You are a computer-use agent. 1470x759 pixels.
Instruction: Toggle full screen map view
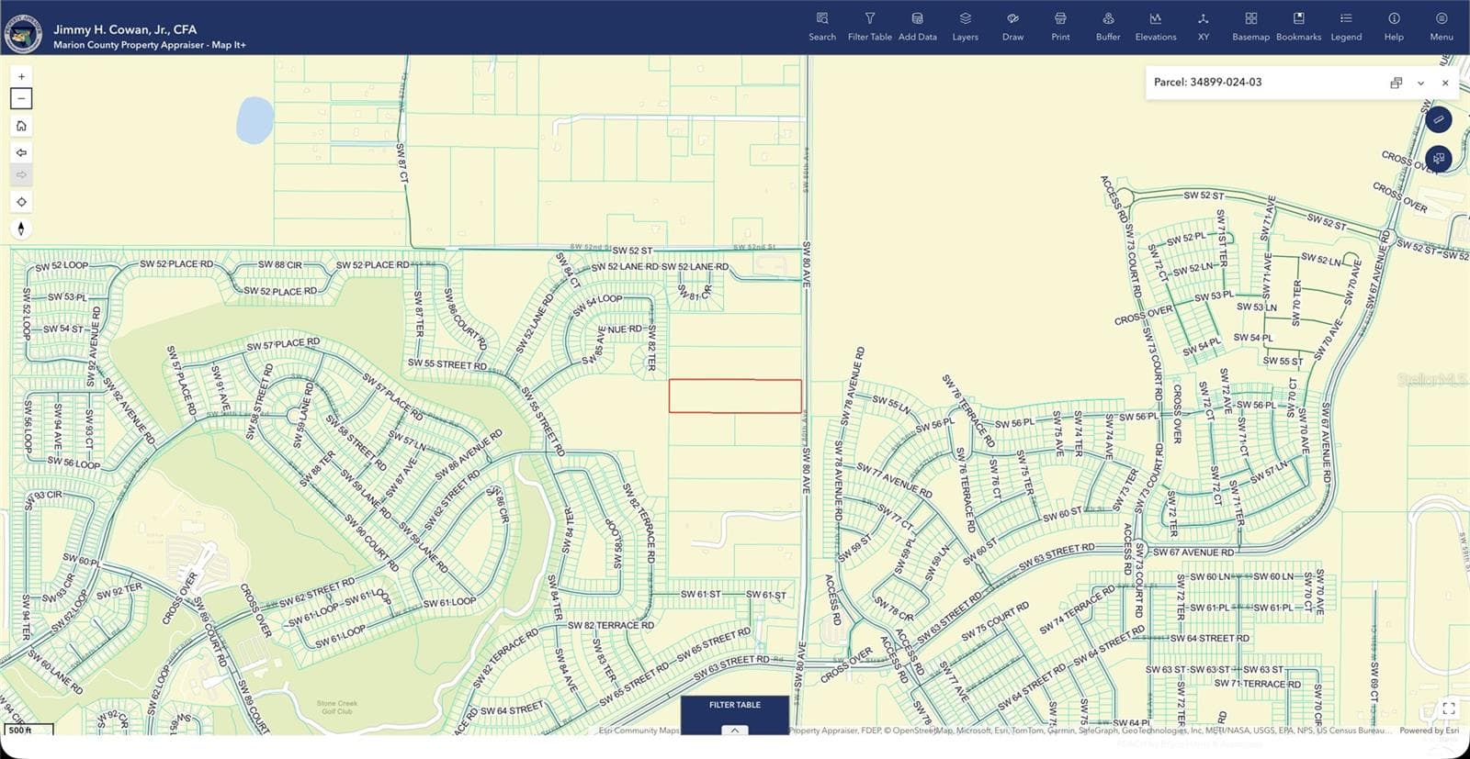(x=1449, y=708)
